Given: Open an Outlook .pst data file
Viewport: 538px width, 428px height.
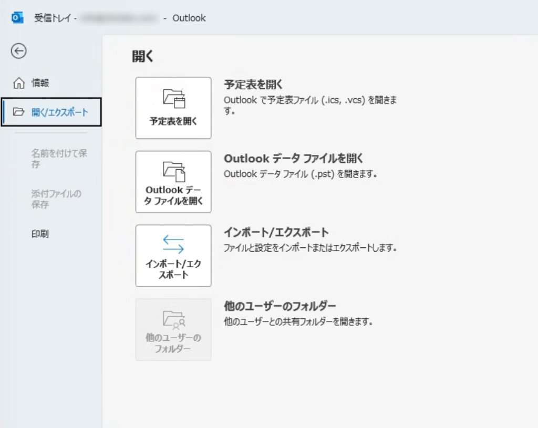Looking at the screenshot, I should point(173,182).
